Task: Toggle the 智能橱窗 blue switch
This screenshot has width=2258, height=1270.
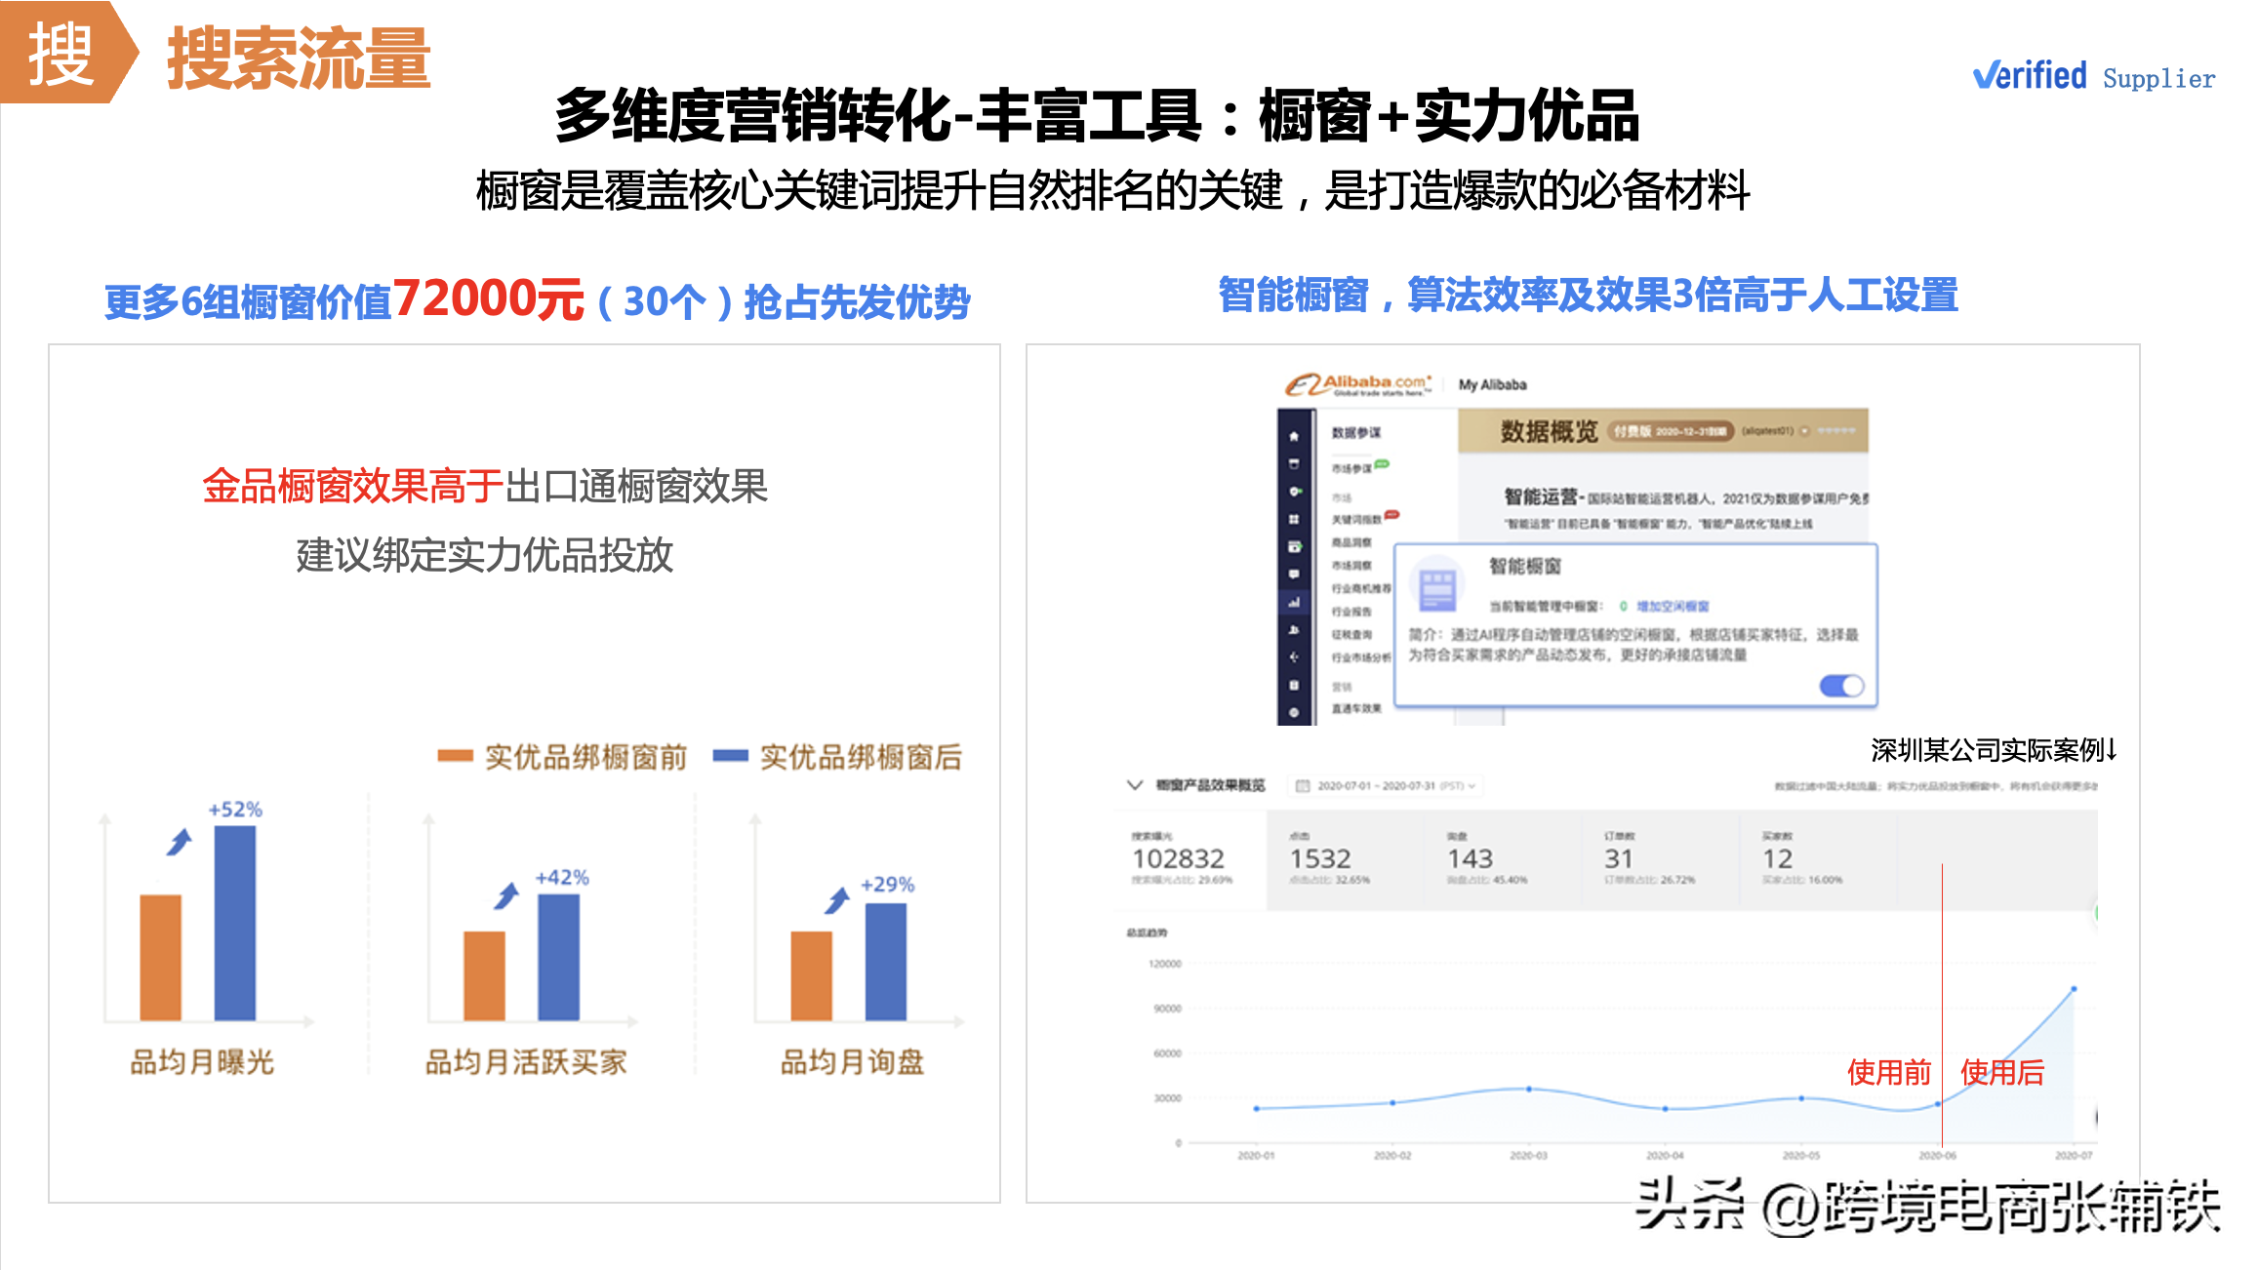Action: point(1841,686)
